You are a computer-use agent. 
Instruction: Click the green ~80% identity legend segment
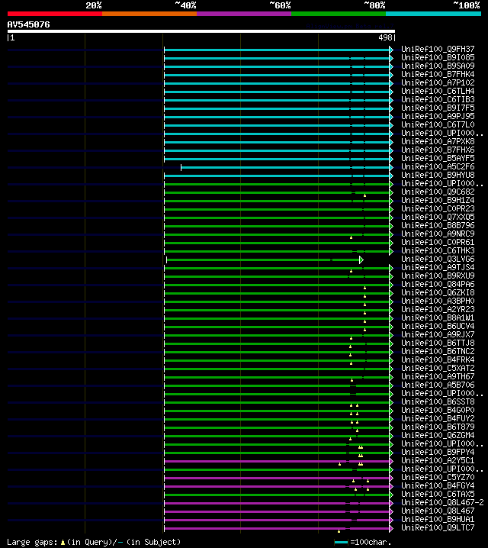pyautogui.click(x=339, y=14)
